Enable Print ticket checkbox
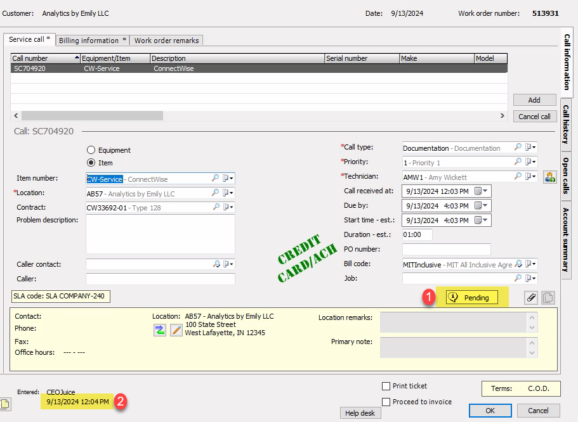The width and height of the screenshot is (578, 422). click(x=386, y=386)
